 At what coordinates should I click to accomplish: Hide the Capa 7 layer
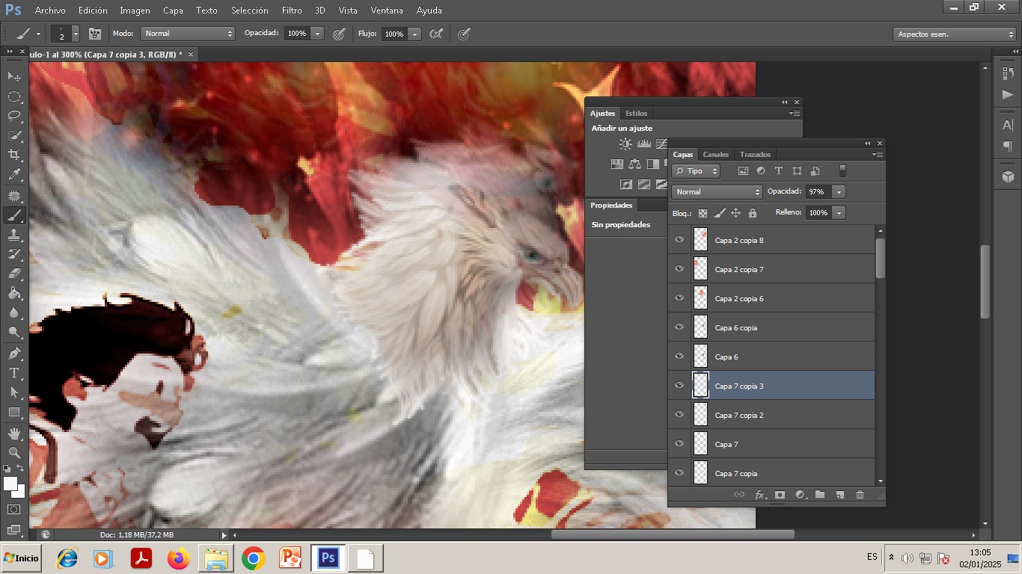click(x=679, y=444)
